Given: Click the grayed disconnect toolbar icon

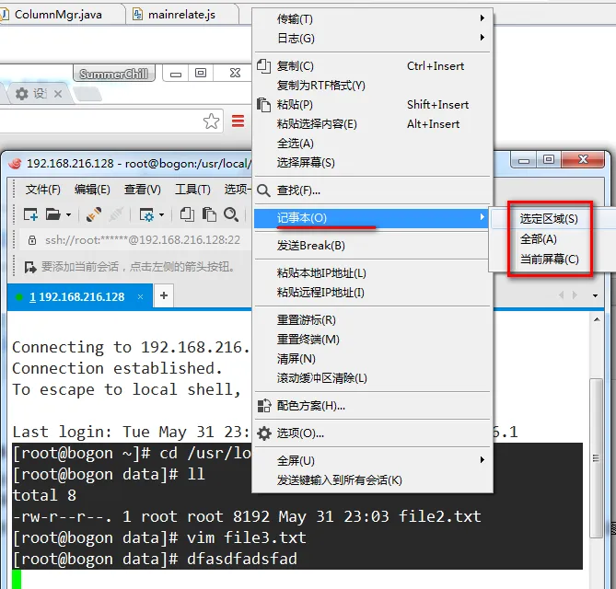Looking at the screenshot, I should [116, 214].
